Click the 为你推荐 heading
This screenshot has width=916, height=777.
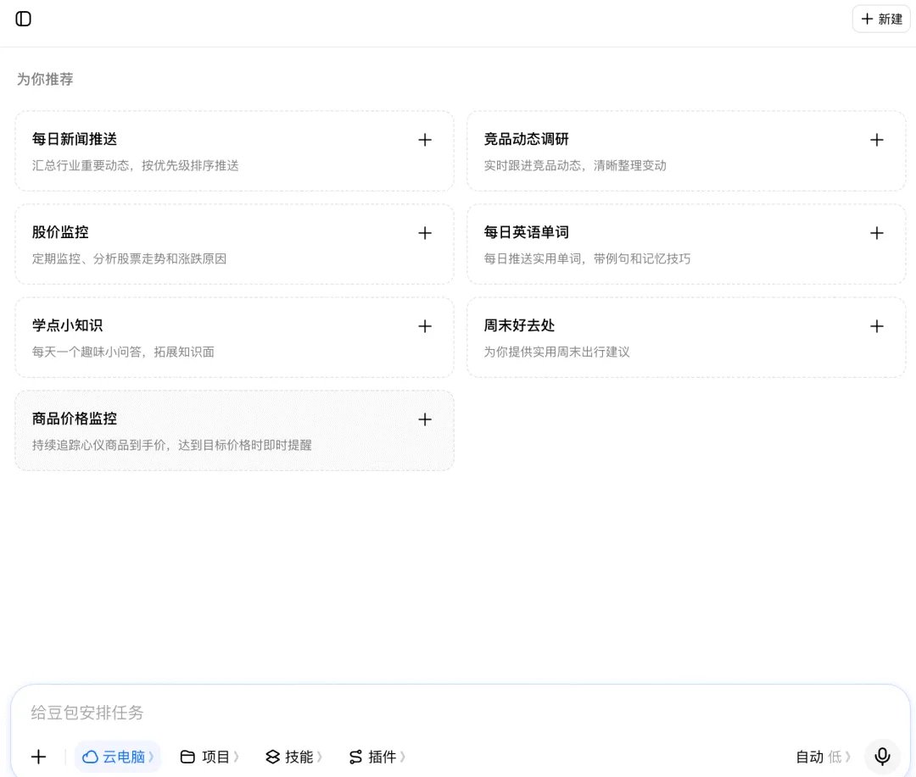click(x=45, y=79)
